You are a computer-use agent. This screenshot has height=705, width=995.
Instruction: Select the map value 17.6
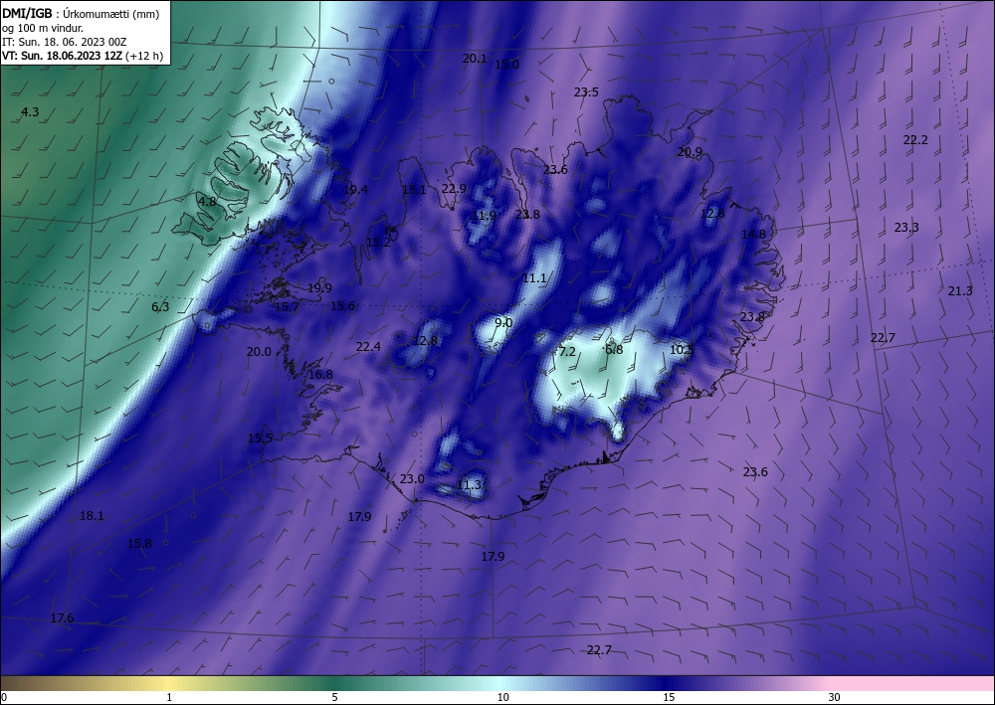(62, 618)
